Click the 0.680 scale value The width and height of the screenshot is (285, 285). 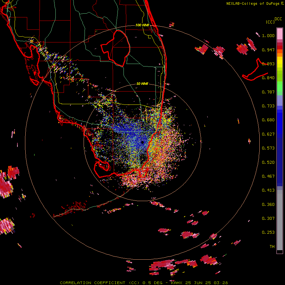[268, 120]
